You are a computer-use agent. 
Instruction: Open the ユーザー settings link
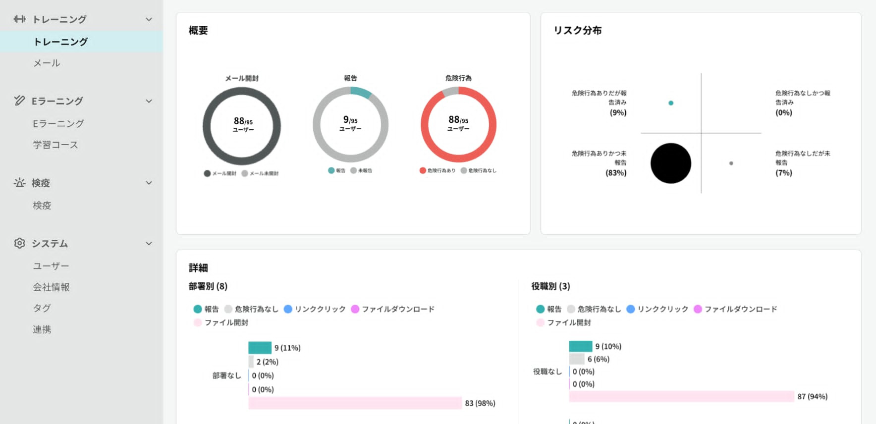pyautogui.click(x=51, y=266)
